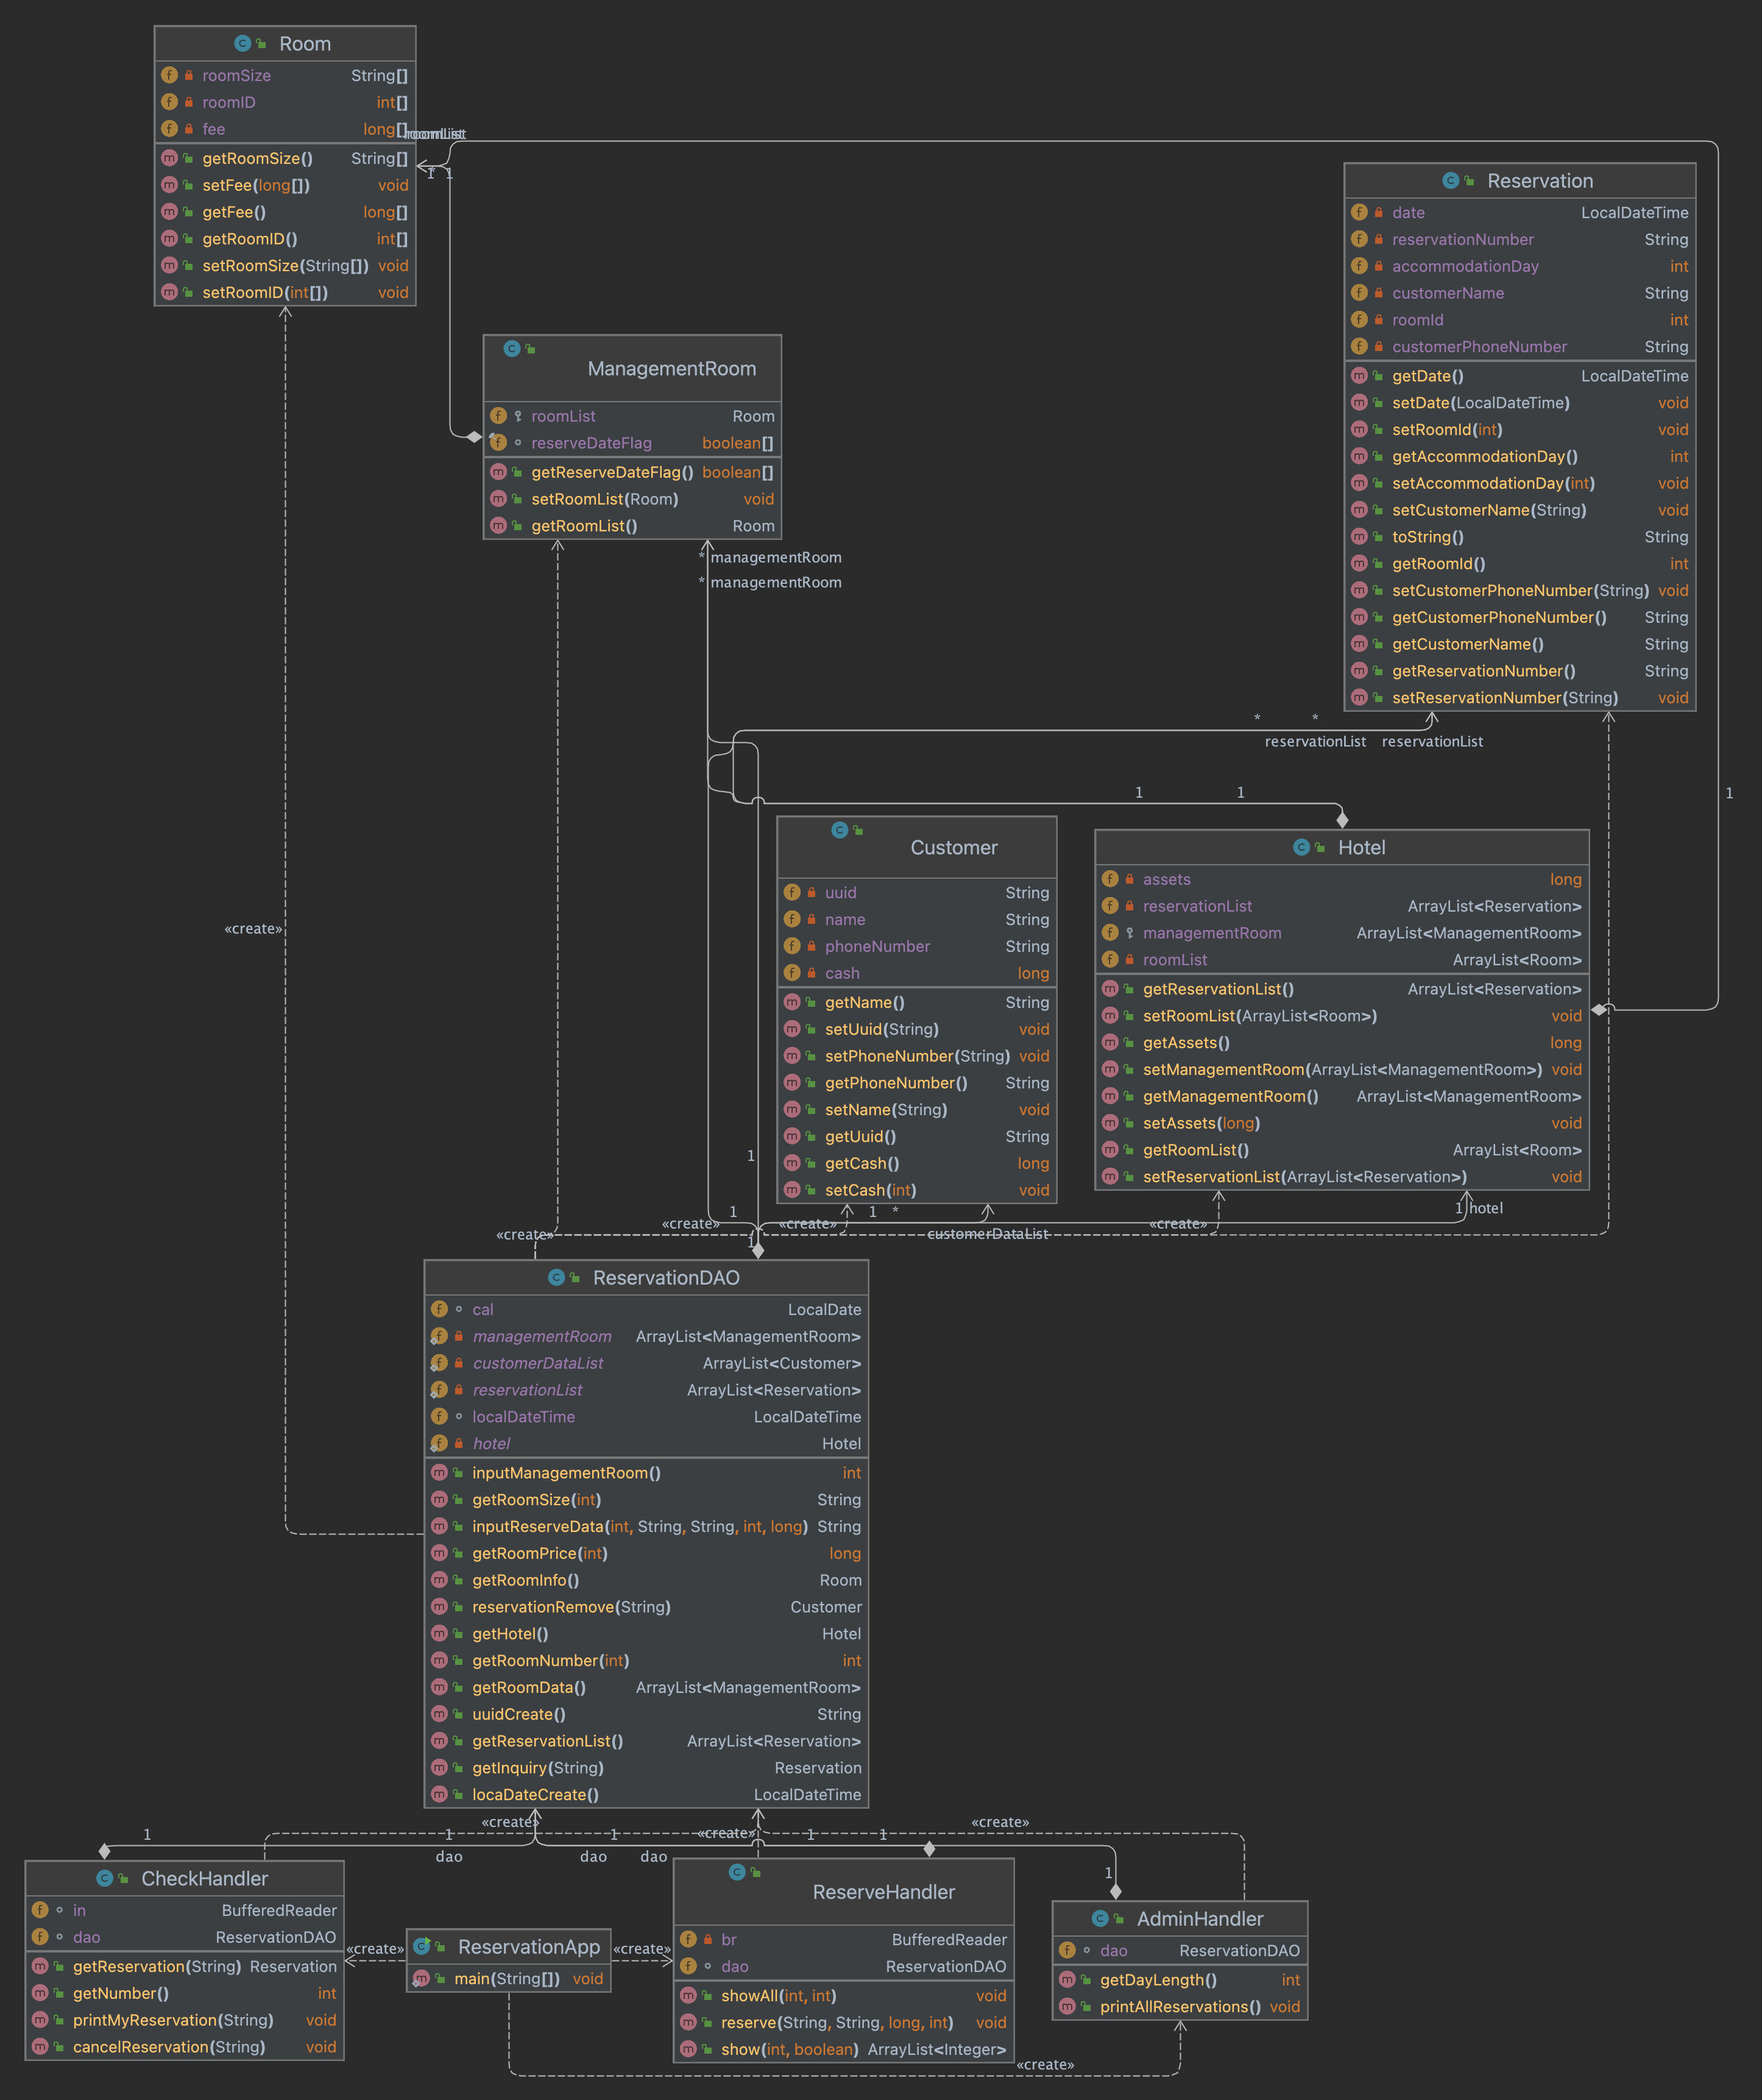The image size is (1762, 2100).
Task: Click the class icon beside Reservation title
Action: [x=1450, y=181]
